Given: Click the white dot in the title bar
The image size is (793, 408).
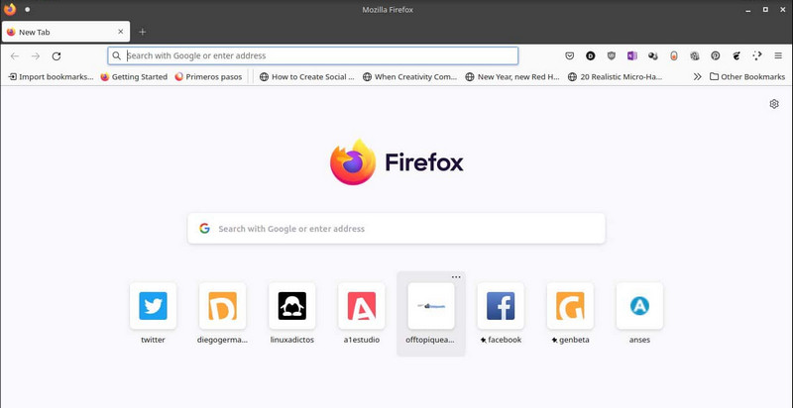Looking at the screenshot, I should 28,9.
